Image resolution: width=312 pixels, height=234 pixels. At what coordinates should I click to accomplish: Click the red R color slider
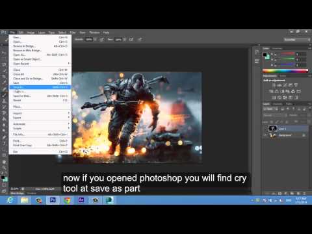pyautogui.click(x=285, y=53)
